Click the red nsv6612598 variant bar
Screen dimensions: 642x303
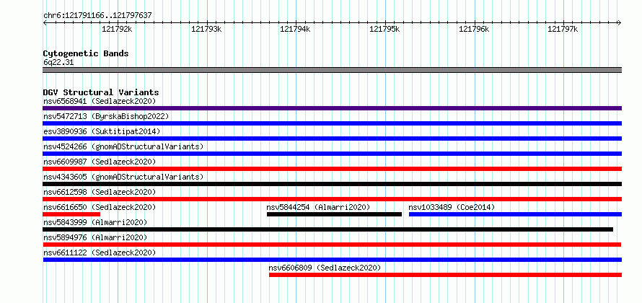tap(332, 199)
